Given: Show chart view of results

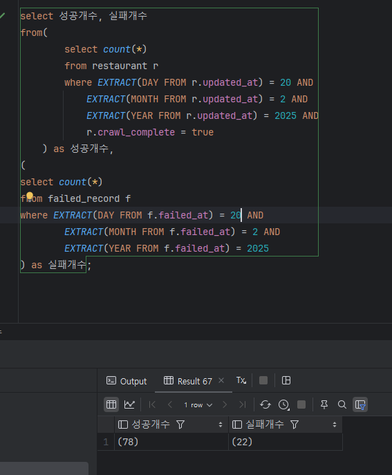Looking at the screenshot, I should click(x=129, y=404).
